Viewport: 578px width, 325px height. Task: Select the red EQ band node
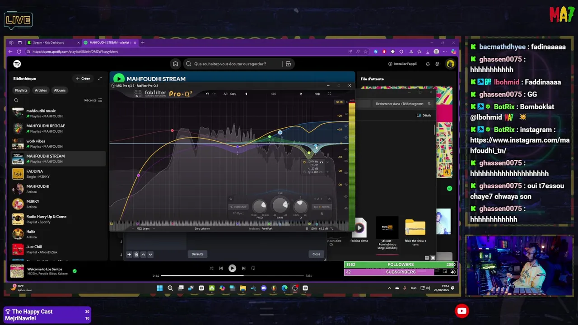click(x=172, y=131)
